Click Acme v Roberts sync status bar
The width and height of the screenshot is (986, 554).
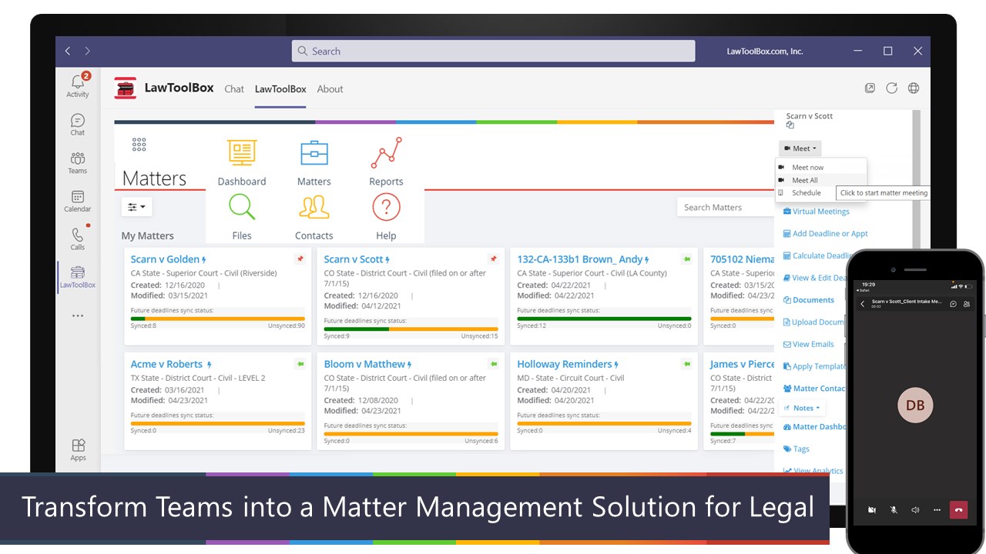click(218, 423)
